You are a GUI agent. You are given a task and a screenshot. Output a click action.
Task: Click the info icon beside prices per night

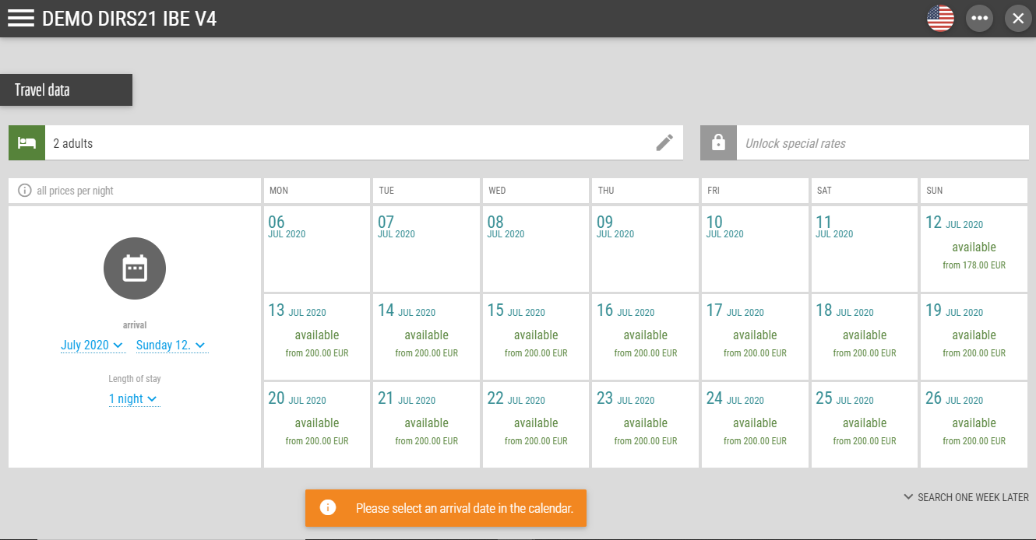pos(25,191)
